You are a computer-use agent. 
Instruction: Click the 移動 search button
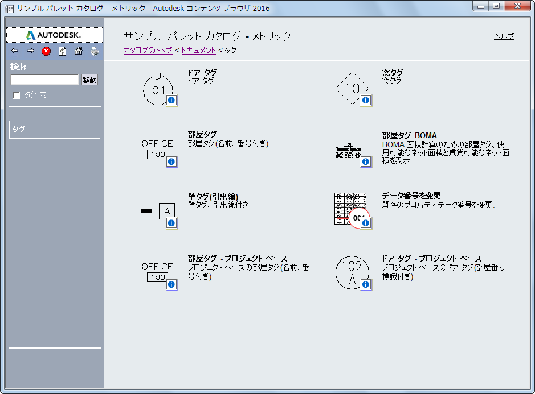click(89, 80)
